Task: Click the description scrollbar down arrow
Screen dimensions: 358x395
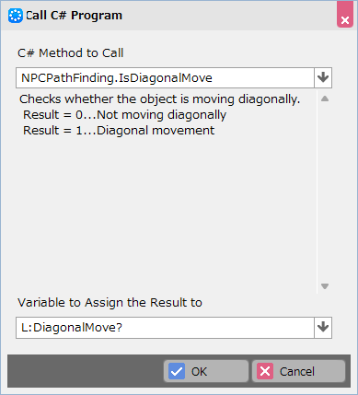Action: 325,286
